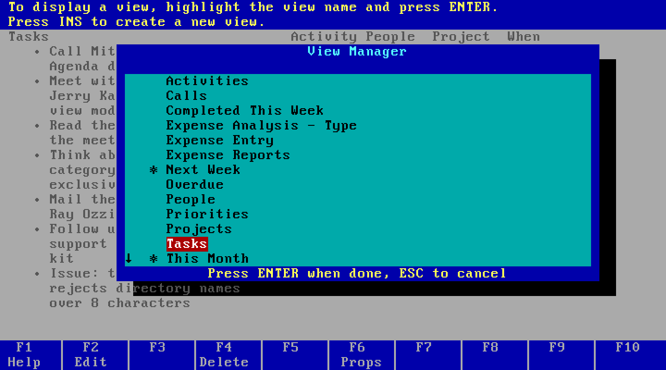Highlight the Overdue view
The width and height of the screenshot is (666, 370).
(195, 185)
